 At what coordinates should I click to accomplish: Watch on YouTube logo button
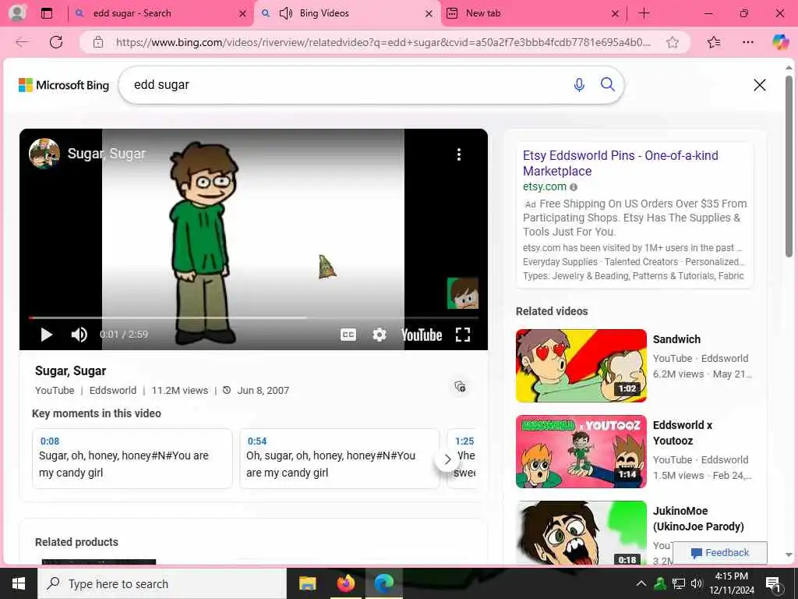click(x=422, y=335)
